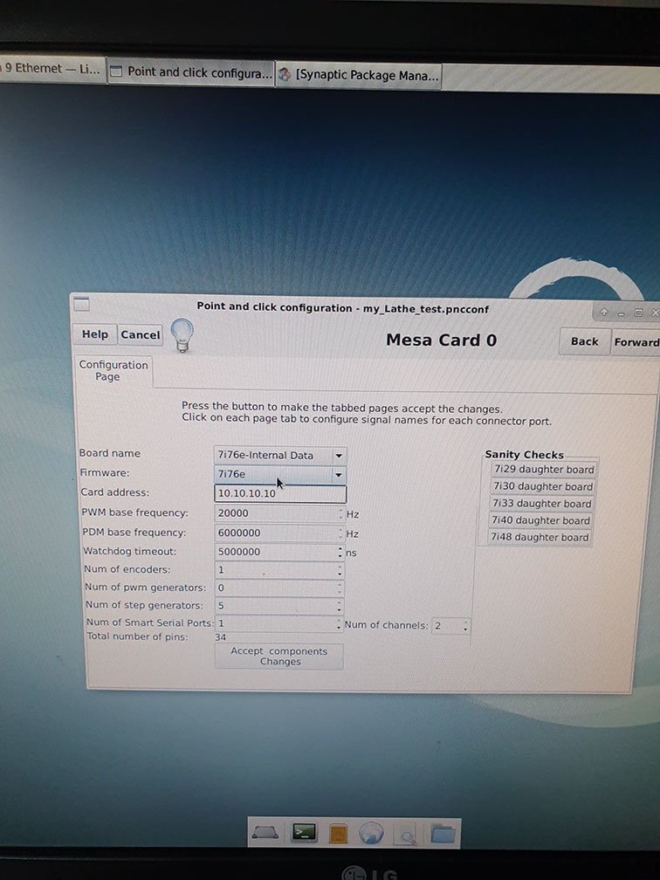Click the Cancel button

point(141,335)
